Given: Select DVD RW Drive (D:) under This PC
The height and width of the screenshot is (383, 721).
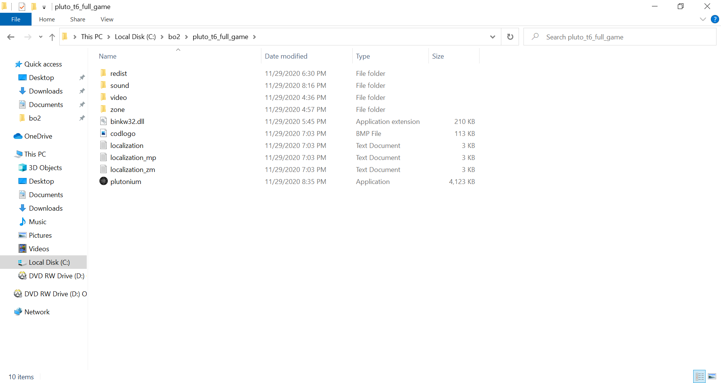Looking at the screenshot, I should 57,276.
